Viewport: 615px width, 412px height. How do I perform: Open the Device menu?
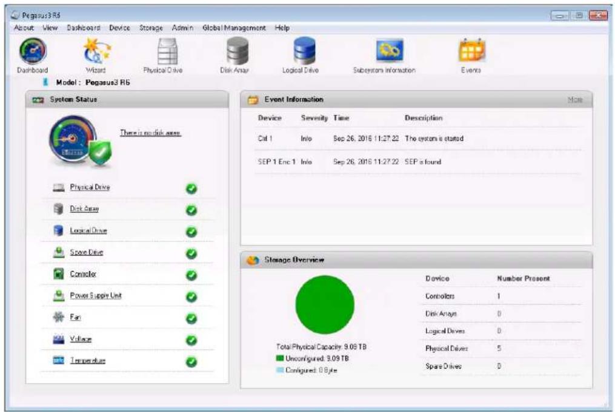pos(119,28)
